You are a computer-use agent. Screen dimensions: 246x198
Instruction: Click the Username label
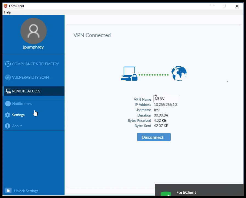coord(143,110)
